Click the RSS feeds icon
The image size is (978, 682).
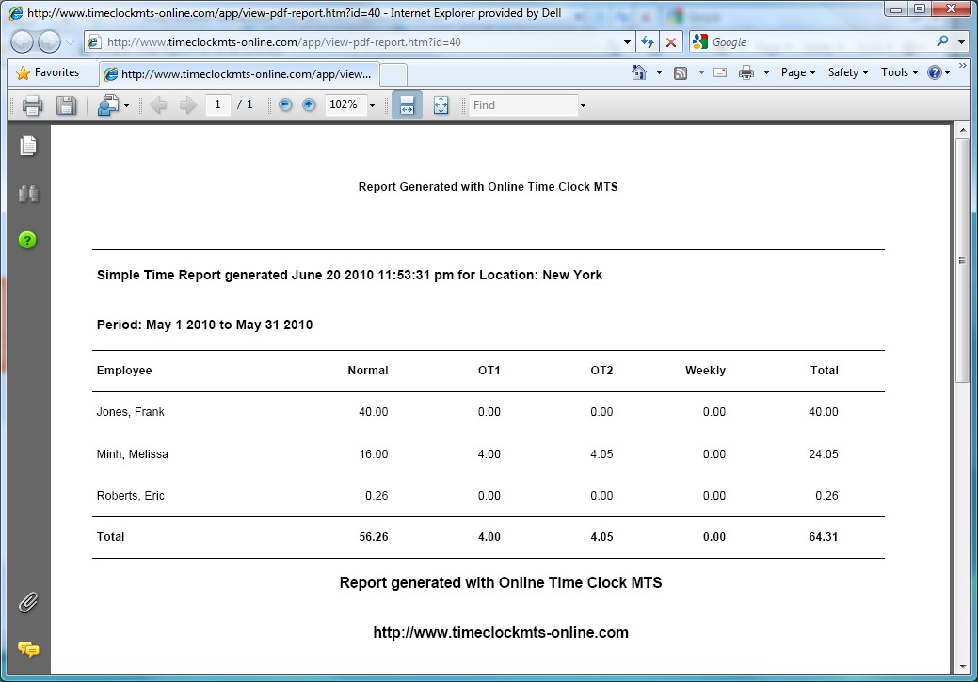pyautogui.click(x=681, y=73)
